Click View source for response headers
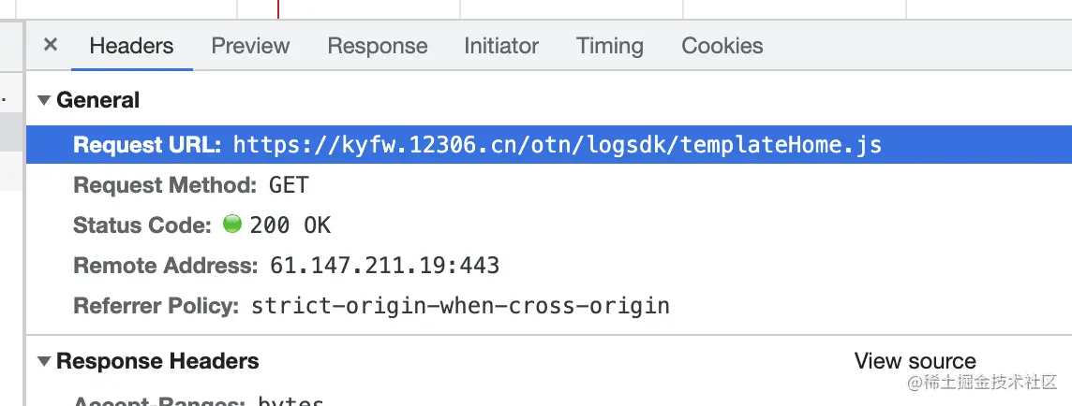This screenshot has width=1072, height=406. (915, 361)
